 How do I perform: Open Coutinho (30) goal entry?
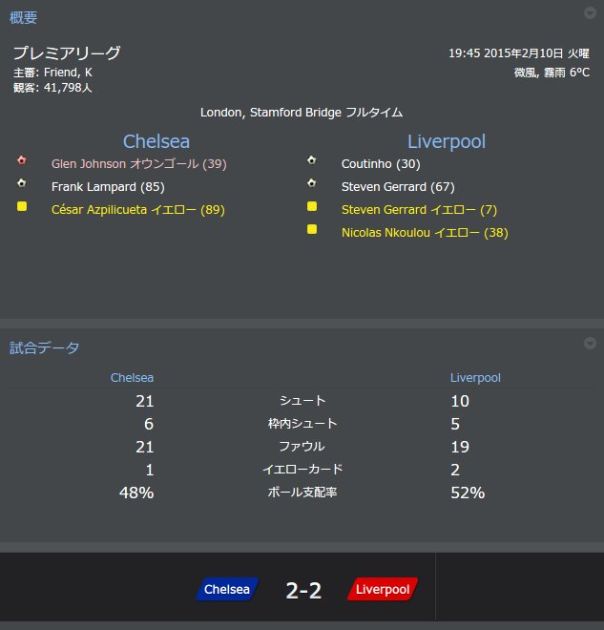(381, 164)
